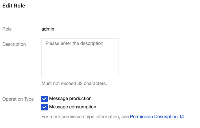Click the 'Edit Role' heading
This screenshot has width=200, height=128.
(x=14, y=6)
